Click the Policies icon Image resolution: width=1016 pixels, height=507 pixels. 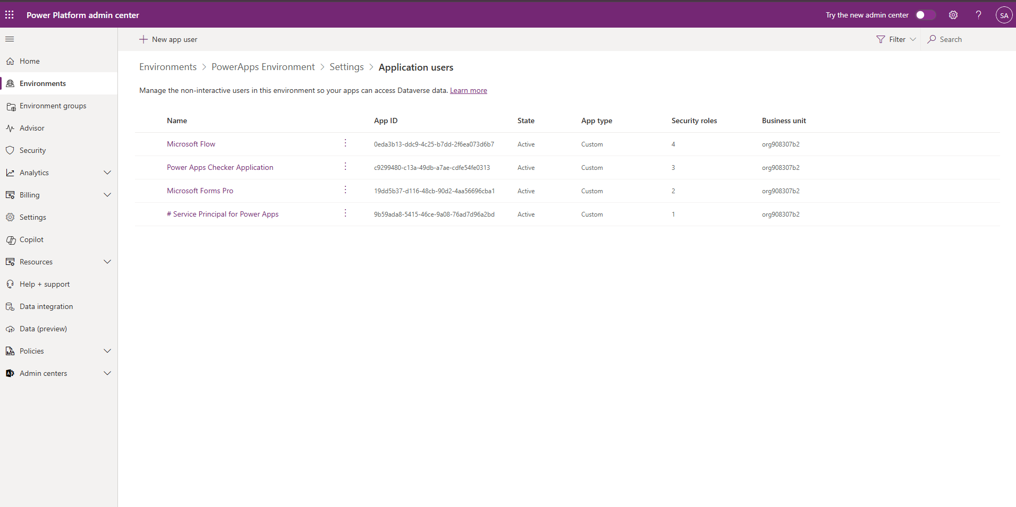point(10,351)
